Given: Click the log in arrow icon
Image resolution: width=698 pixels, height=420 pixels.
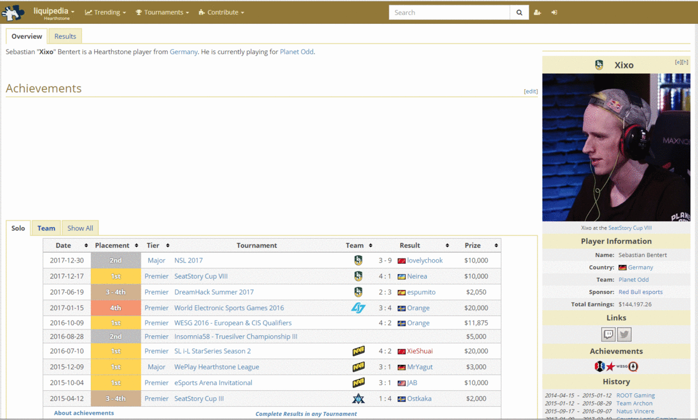Looking at the screenshot, I should point(554,12).
